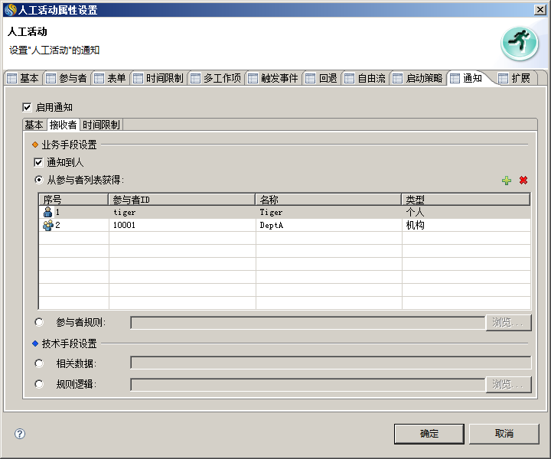551x459 pixels.
Task: Go to the 触发事件 tab
Action: 273,78
